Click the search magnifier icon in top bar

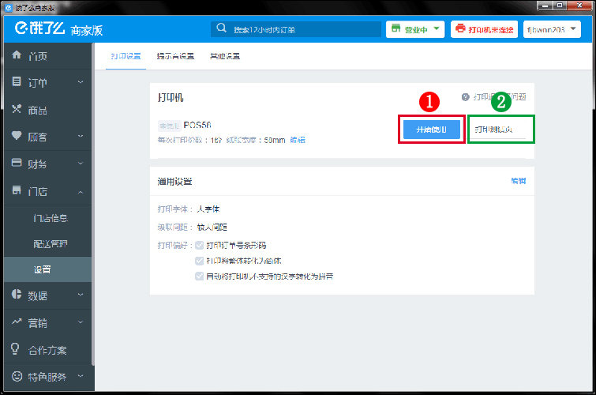click(x=223, y=30)
